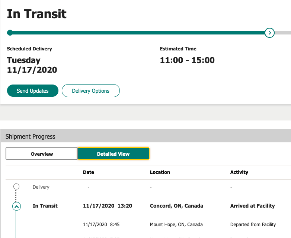Click the Activity column header

tap(239, 172)
